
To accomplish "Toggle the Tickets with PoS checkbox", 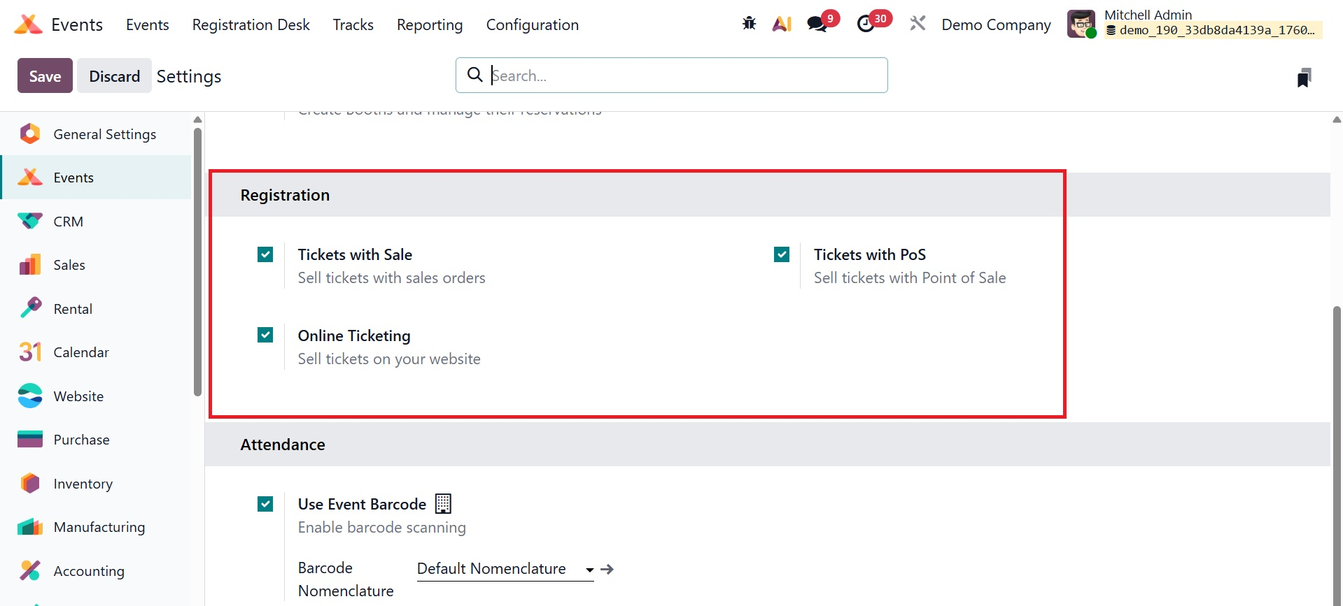I will (x=782, y=254).
